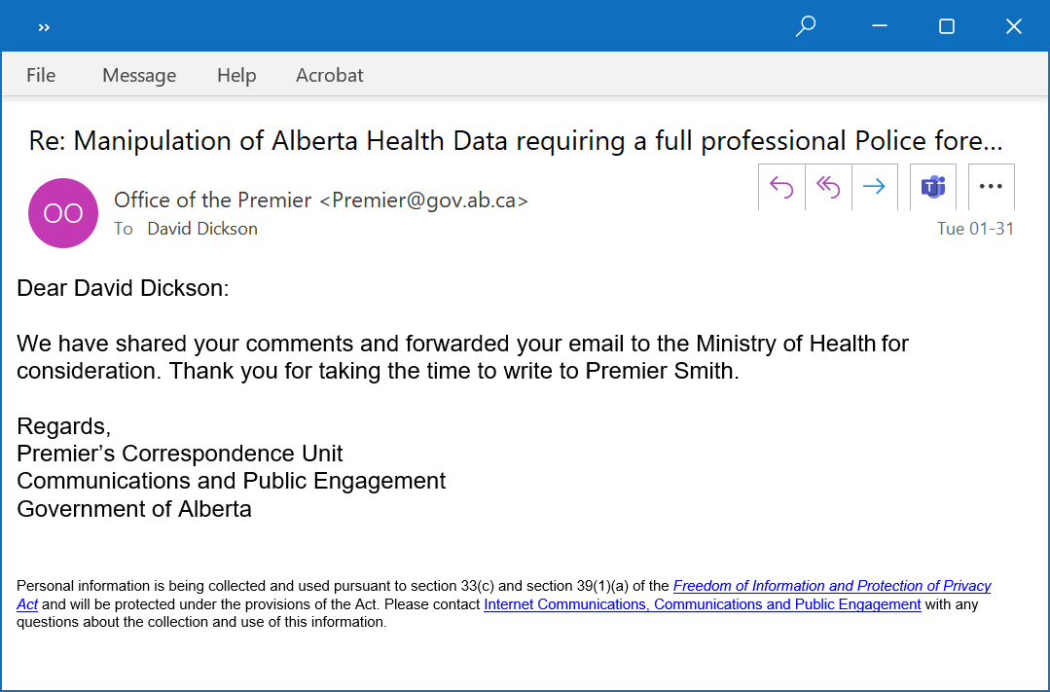This screenshot has width=1050, height=692.
Task: Open the three-dots more actions menu
Action: point(991,187)
